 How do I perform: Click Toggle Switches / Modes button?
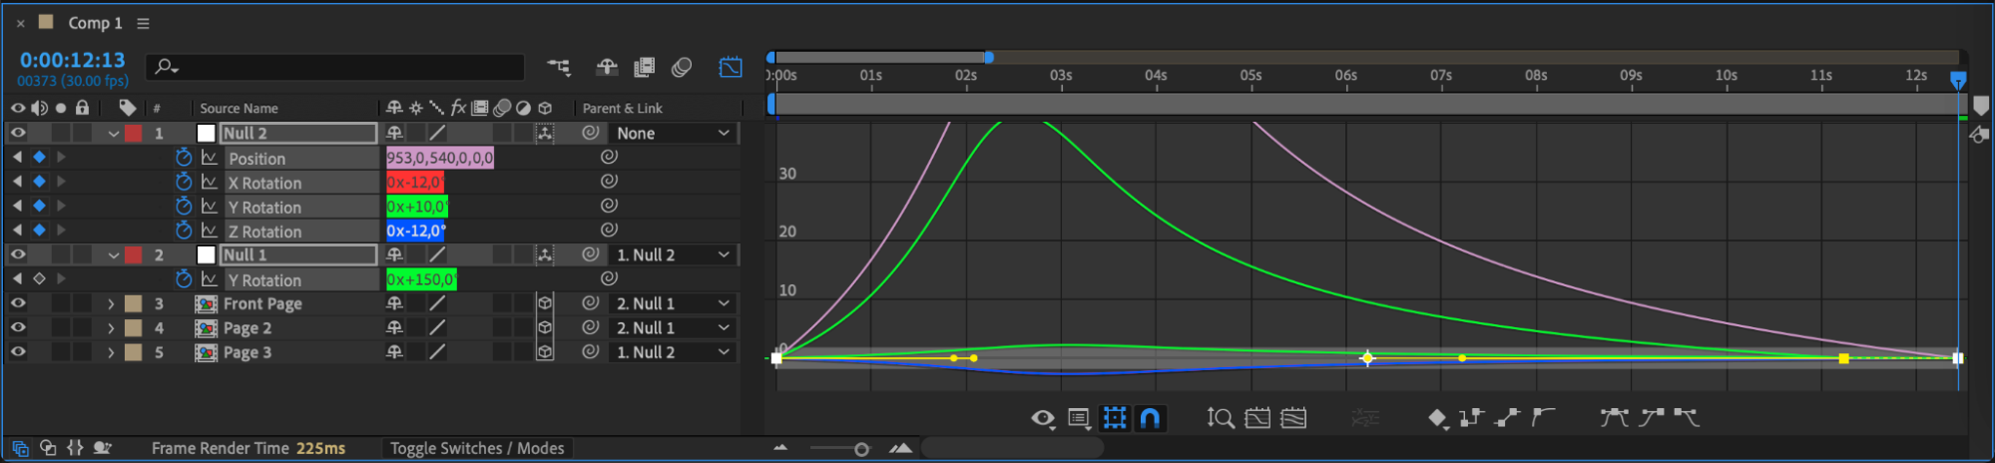[477, 448]
